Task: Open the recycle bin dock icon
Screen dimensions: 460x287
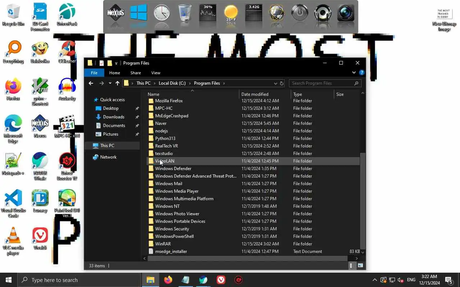Action: tap(185, 13)
